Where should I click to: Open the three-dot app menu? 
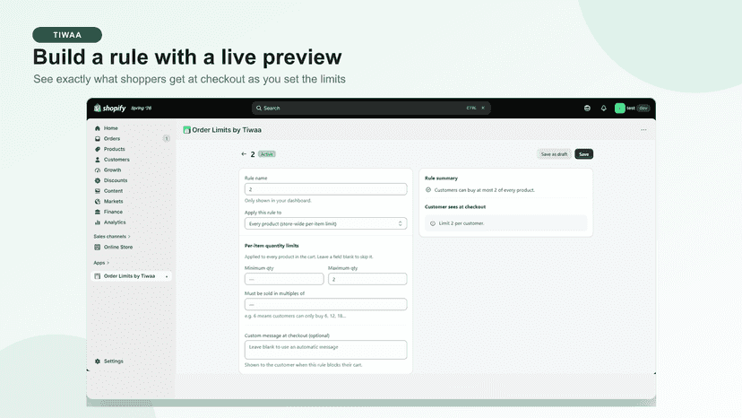[643, 130]
